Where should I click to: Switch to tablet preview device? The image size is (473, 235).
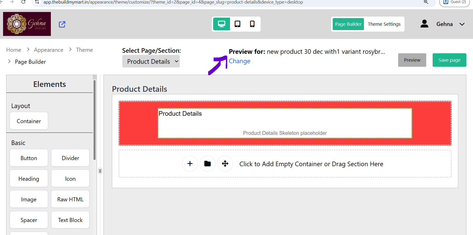[237, 24]
